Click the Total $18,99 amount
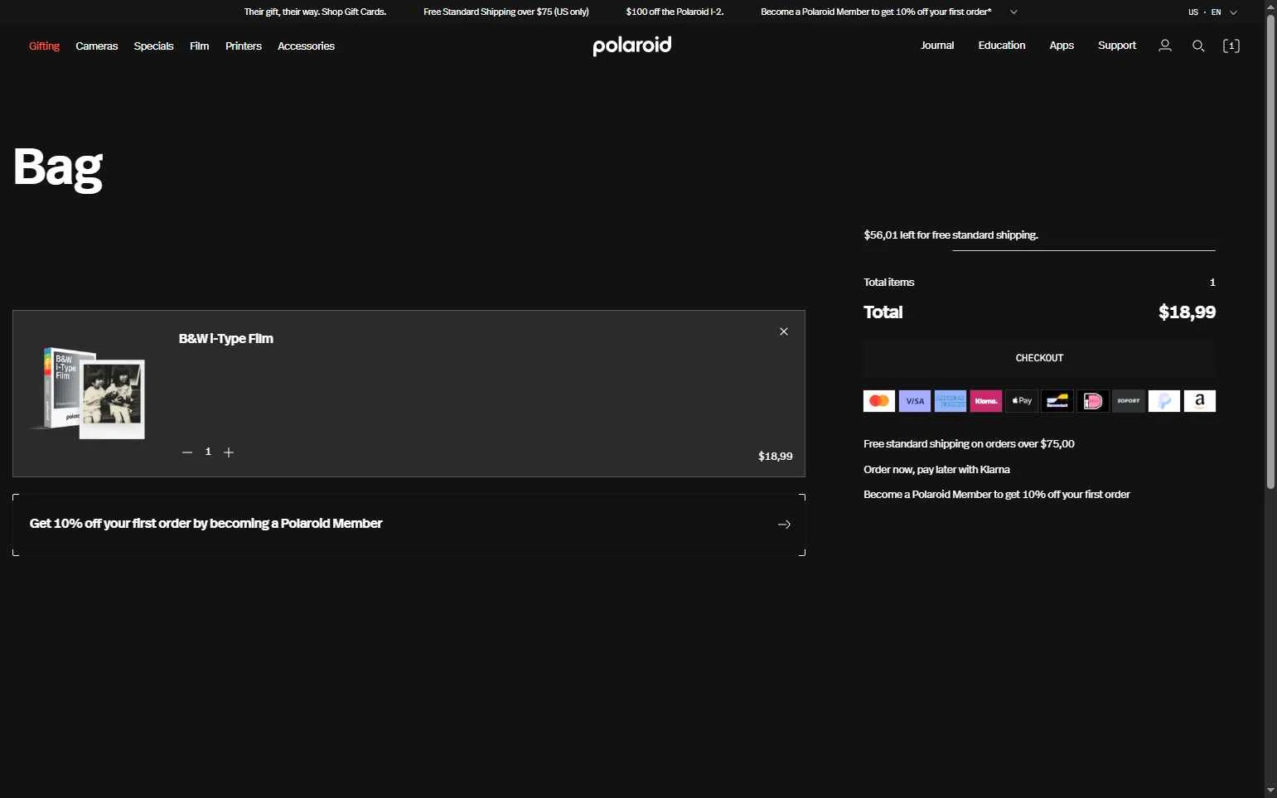The image size is (1277, 798). [1187, 312]
